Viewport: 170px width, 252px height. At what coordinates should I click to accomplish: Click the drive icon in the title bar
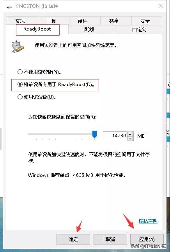click(x=9, y=7)
